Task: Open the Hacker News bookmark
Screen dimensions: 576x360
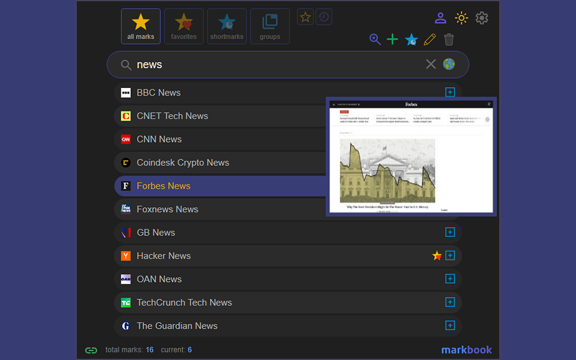Action: pyautogui.click(x=164, y=256)
